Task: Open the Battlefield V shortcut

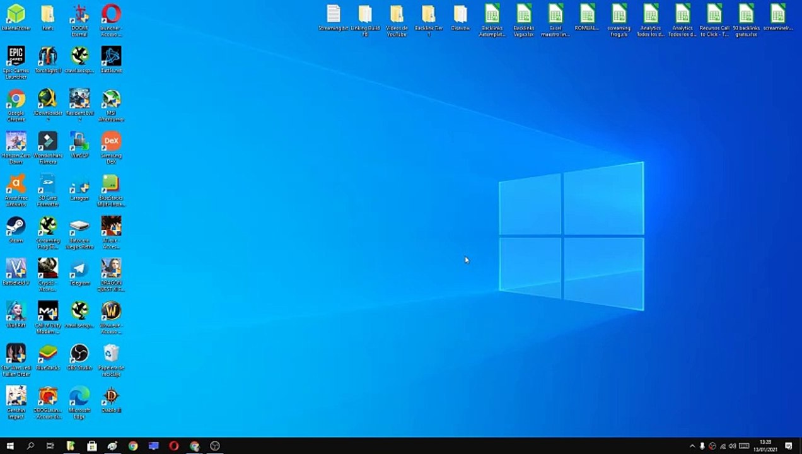Action: click(16, 272)
